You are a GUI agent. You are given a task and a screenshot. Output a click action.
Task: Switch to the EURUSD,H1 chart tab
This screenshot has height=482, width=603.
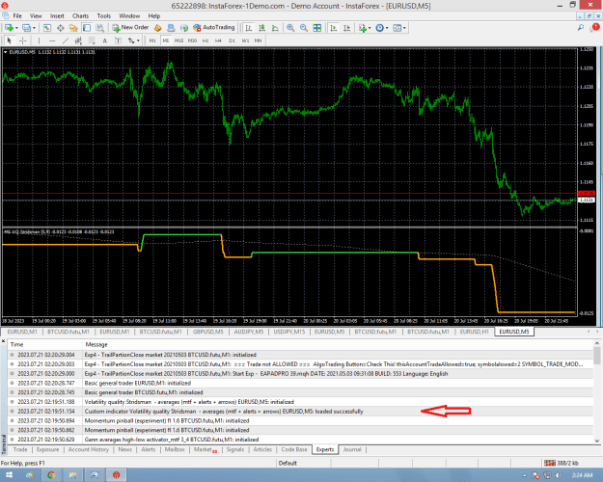coord(474,332)
